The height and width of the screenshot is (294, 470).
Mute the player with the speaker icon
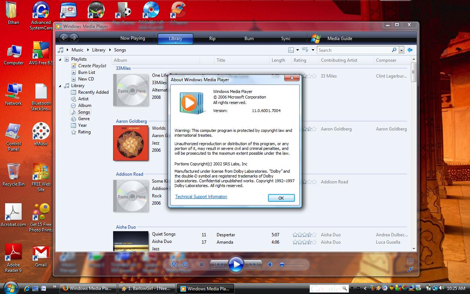271,264
